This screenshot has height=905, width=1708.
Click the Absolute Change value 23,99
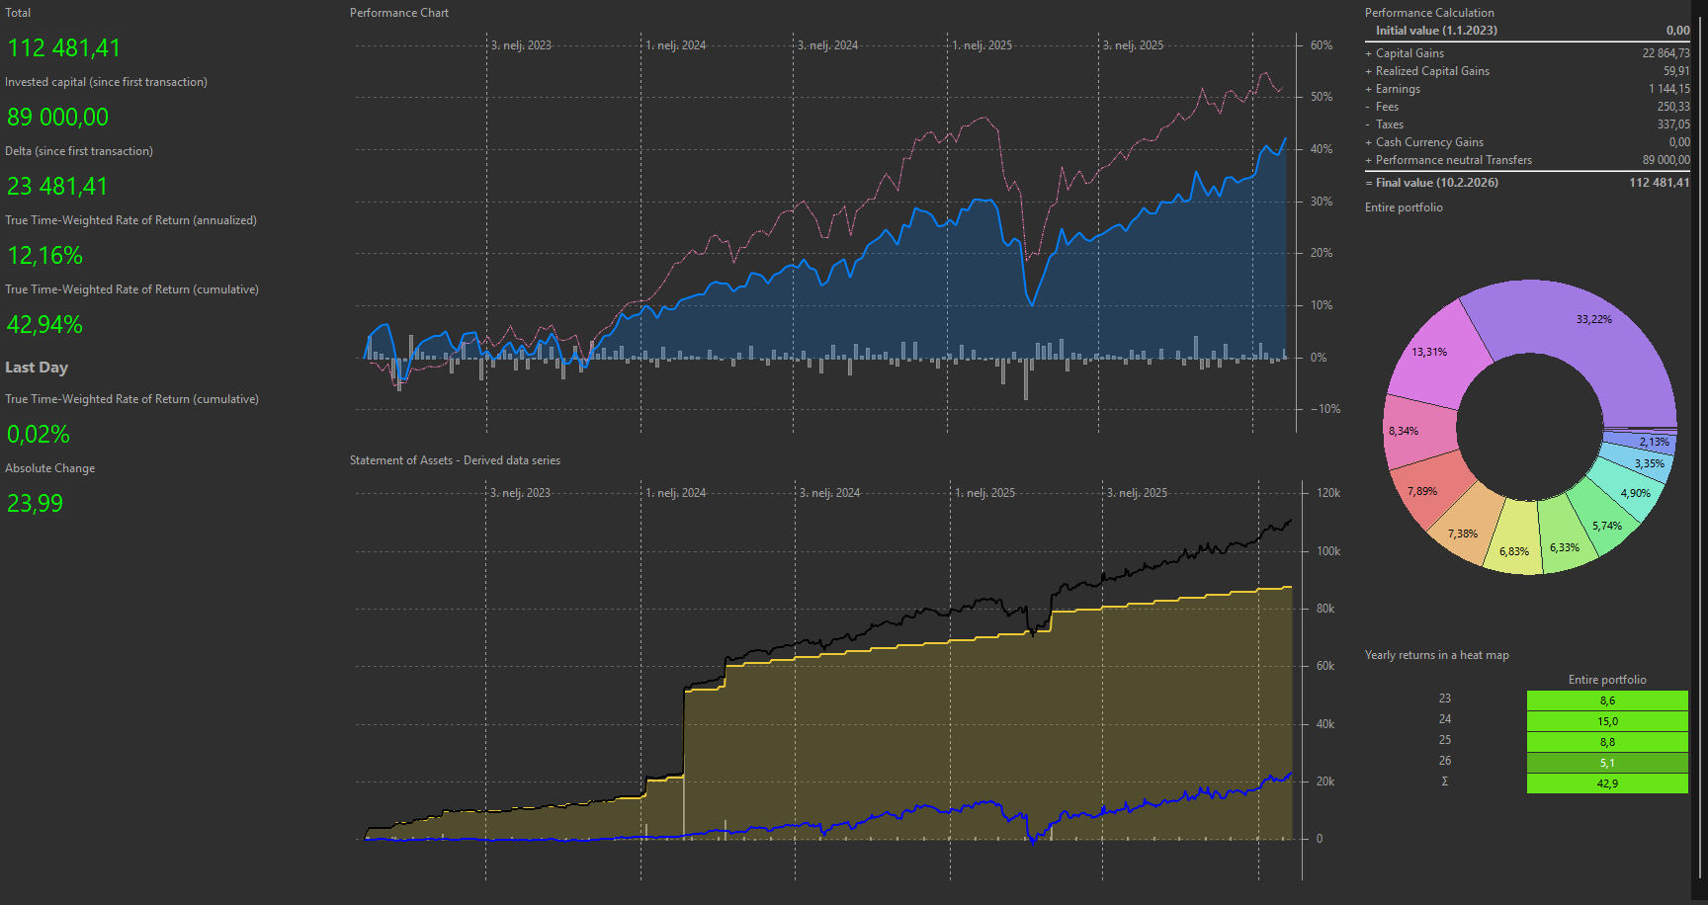tap(36, 504)
